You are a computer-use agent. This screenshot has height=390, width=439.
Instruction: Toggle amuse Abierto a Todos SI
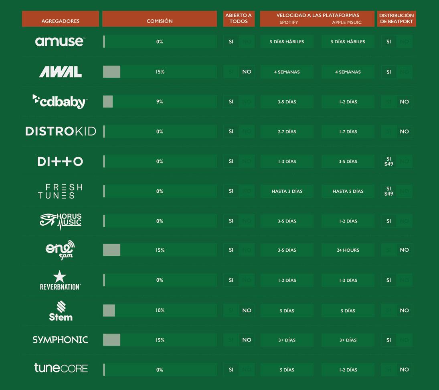(231, 41)
